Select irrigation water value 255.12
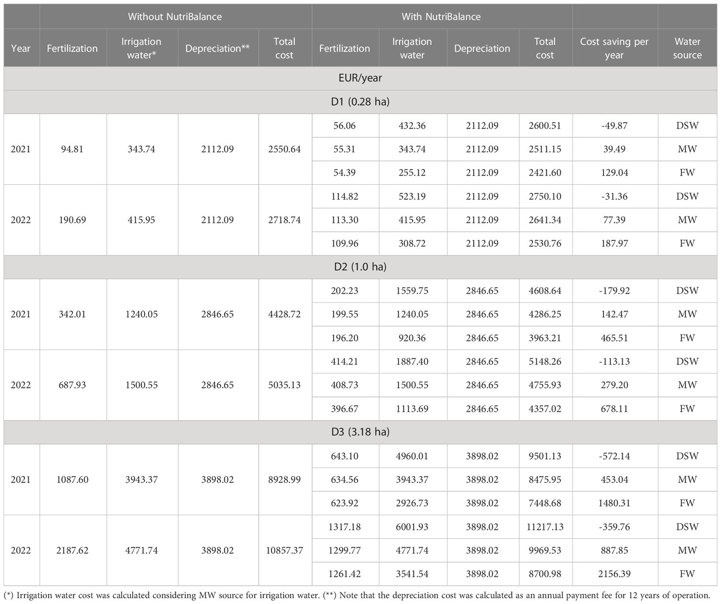This screenshot has height=604, width=721. [412, 173]
